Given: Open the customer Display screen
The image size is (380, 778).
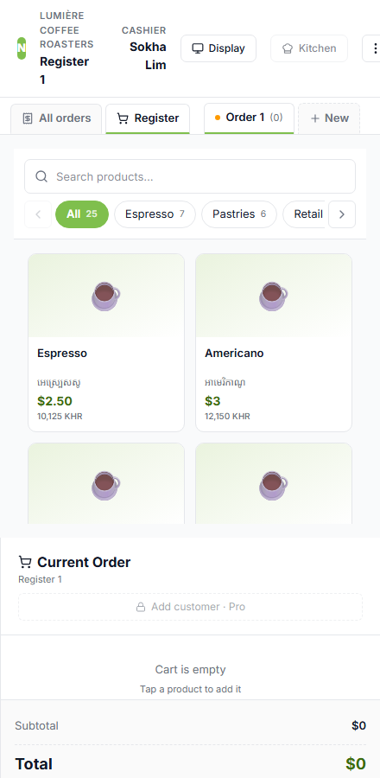Looking at the screenshot, I should point(218,48).
